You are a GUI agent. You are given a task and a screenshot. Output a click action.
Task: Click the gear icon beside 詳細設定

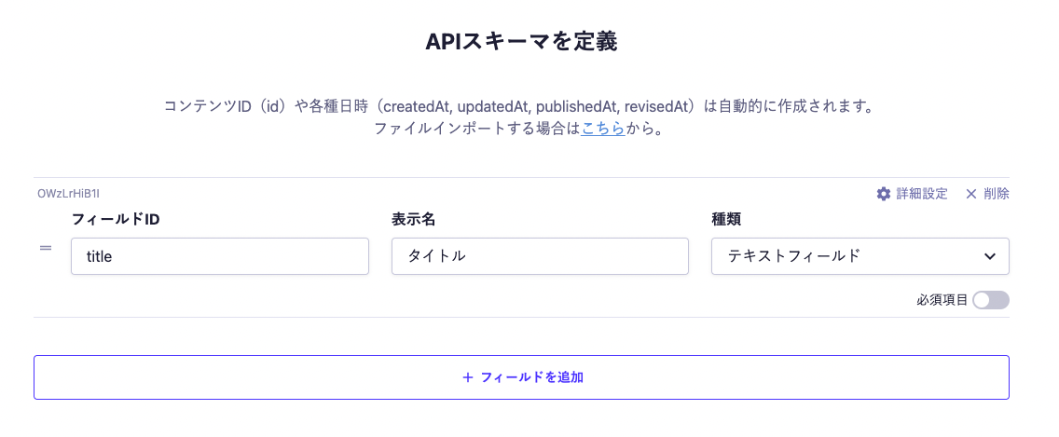point(884,194)
